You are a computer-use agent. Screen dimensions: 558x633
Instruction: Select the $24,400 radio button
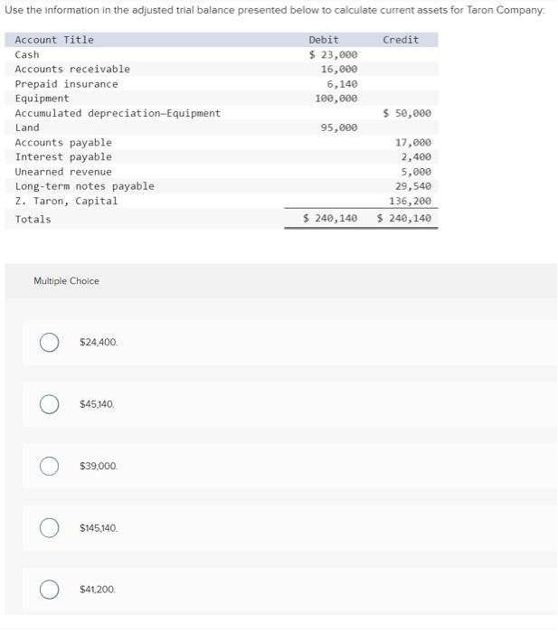coord(50,343)
